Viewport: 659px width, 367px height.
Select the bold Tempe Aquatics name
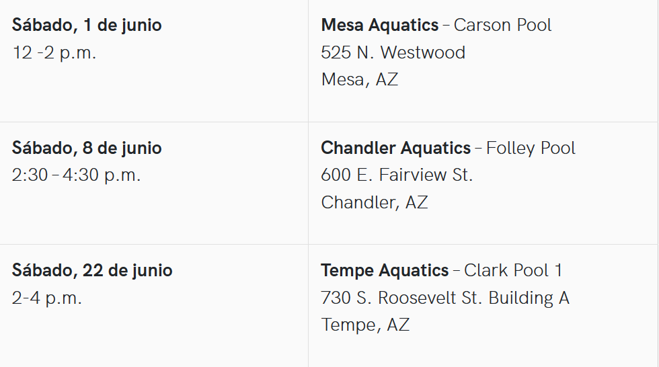click(x=385, y=270)
